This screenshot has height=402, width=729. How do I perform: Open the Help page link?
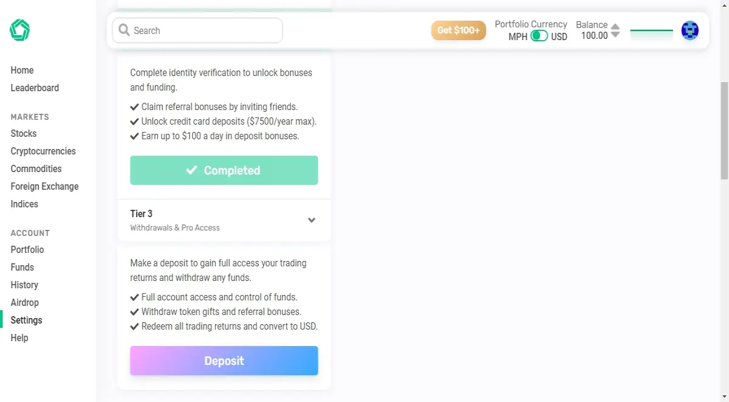[x=19, y=338]
